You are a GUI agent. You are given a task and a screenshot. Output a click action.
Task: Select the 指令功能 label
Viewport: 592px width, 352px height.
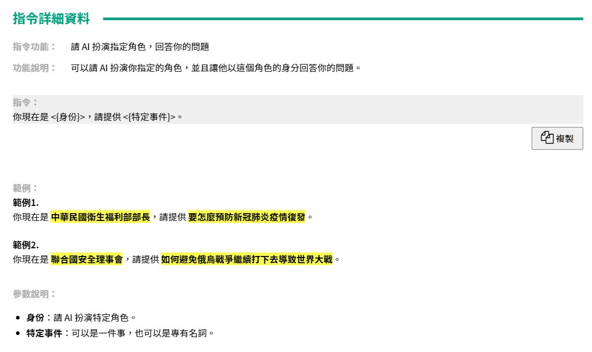point(34,46)
